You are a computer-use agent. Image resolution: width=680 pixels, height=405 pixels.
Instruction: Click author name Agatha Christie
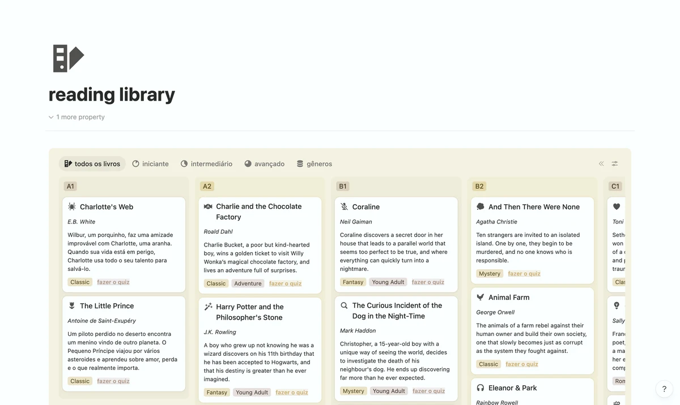(497, 222)
